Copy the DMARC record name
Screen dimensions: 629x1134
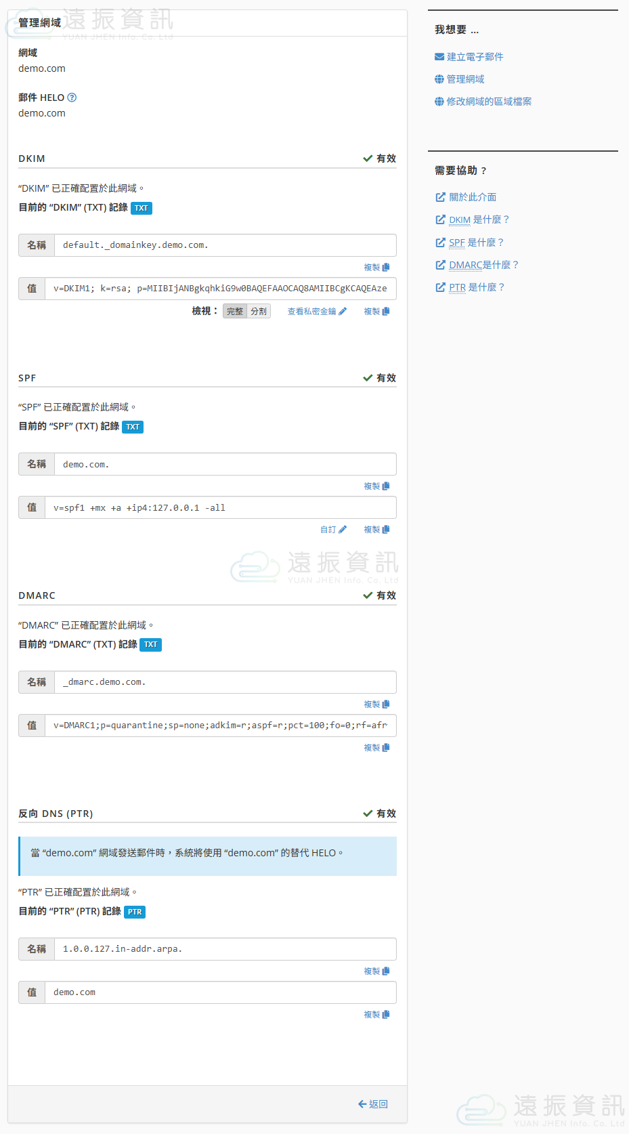click(376, 705)
